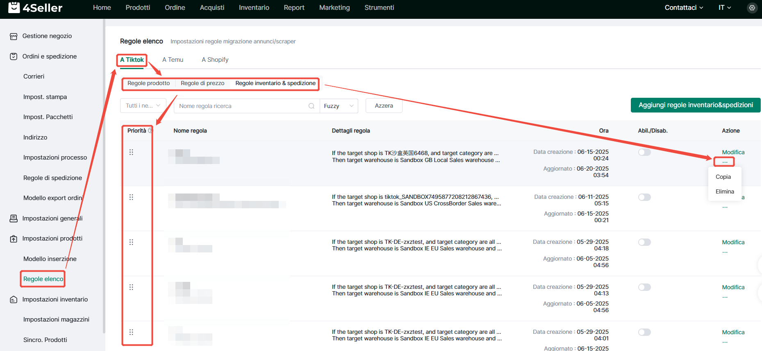Click drag handle of rule created 05-29-2025 04:01
762x351 pixels.
pyautogui.click(x=131, y=332)
